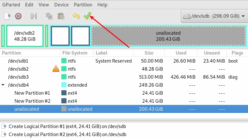Open the Partition menu
248x138 pixels.
point(83,5)
